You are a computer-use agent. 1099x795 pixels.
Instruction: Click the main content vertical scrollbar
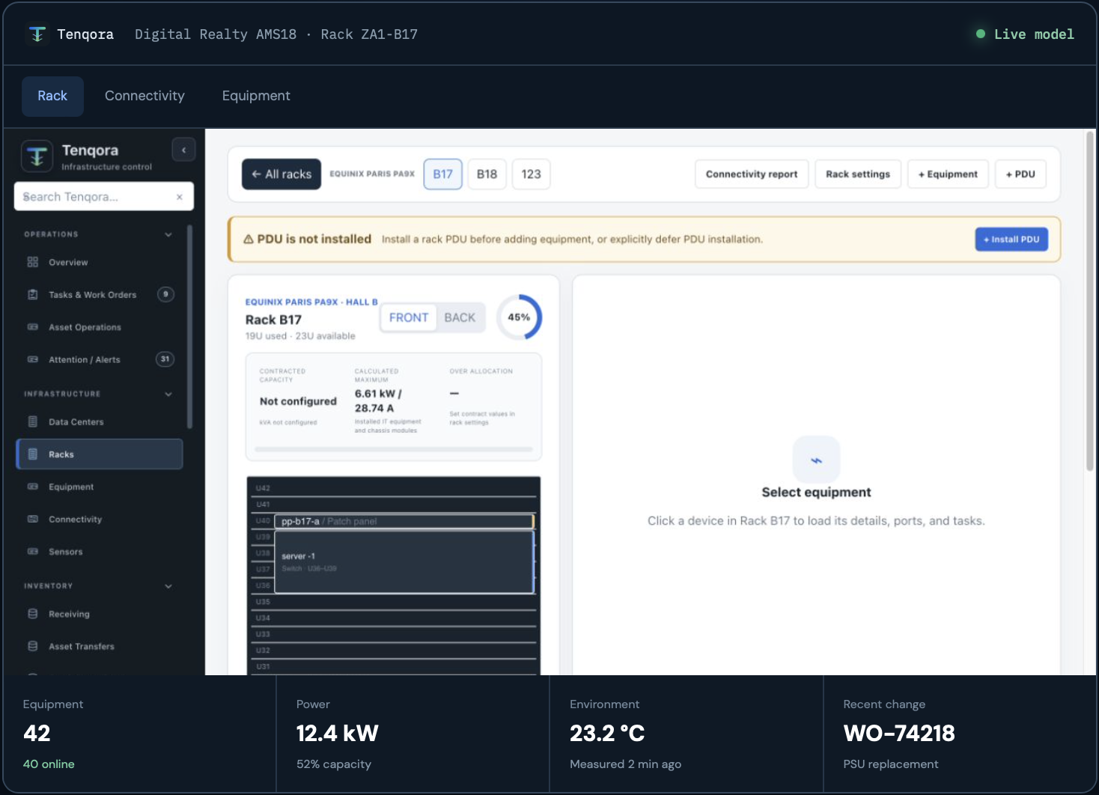pyautogui.click(x=1090, y=302)
